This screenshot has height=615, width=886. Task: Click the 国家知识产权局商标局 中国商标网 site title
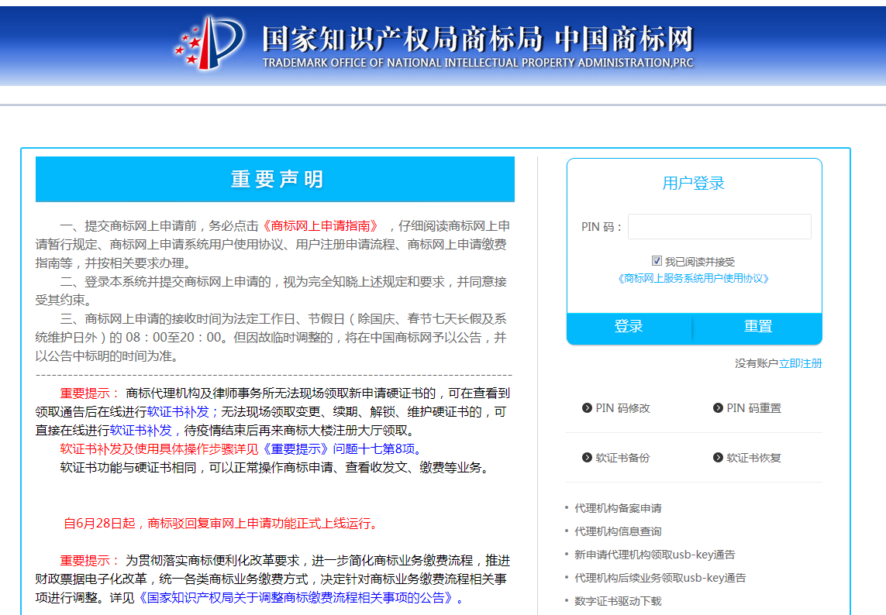coord(477,39)
